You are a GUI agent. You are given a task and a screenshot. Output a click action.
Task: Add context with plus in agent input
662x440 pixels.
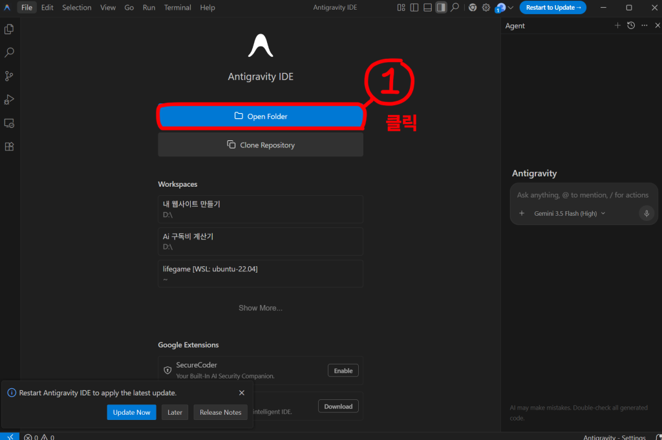tap(522, 213)
